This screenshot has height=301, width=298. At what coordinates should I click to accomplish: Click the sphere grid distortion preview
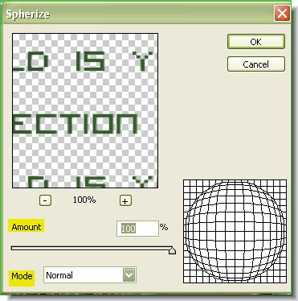pos(235,231)
